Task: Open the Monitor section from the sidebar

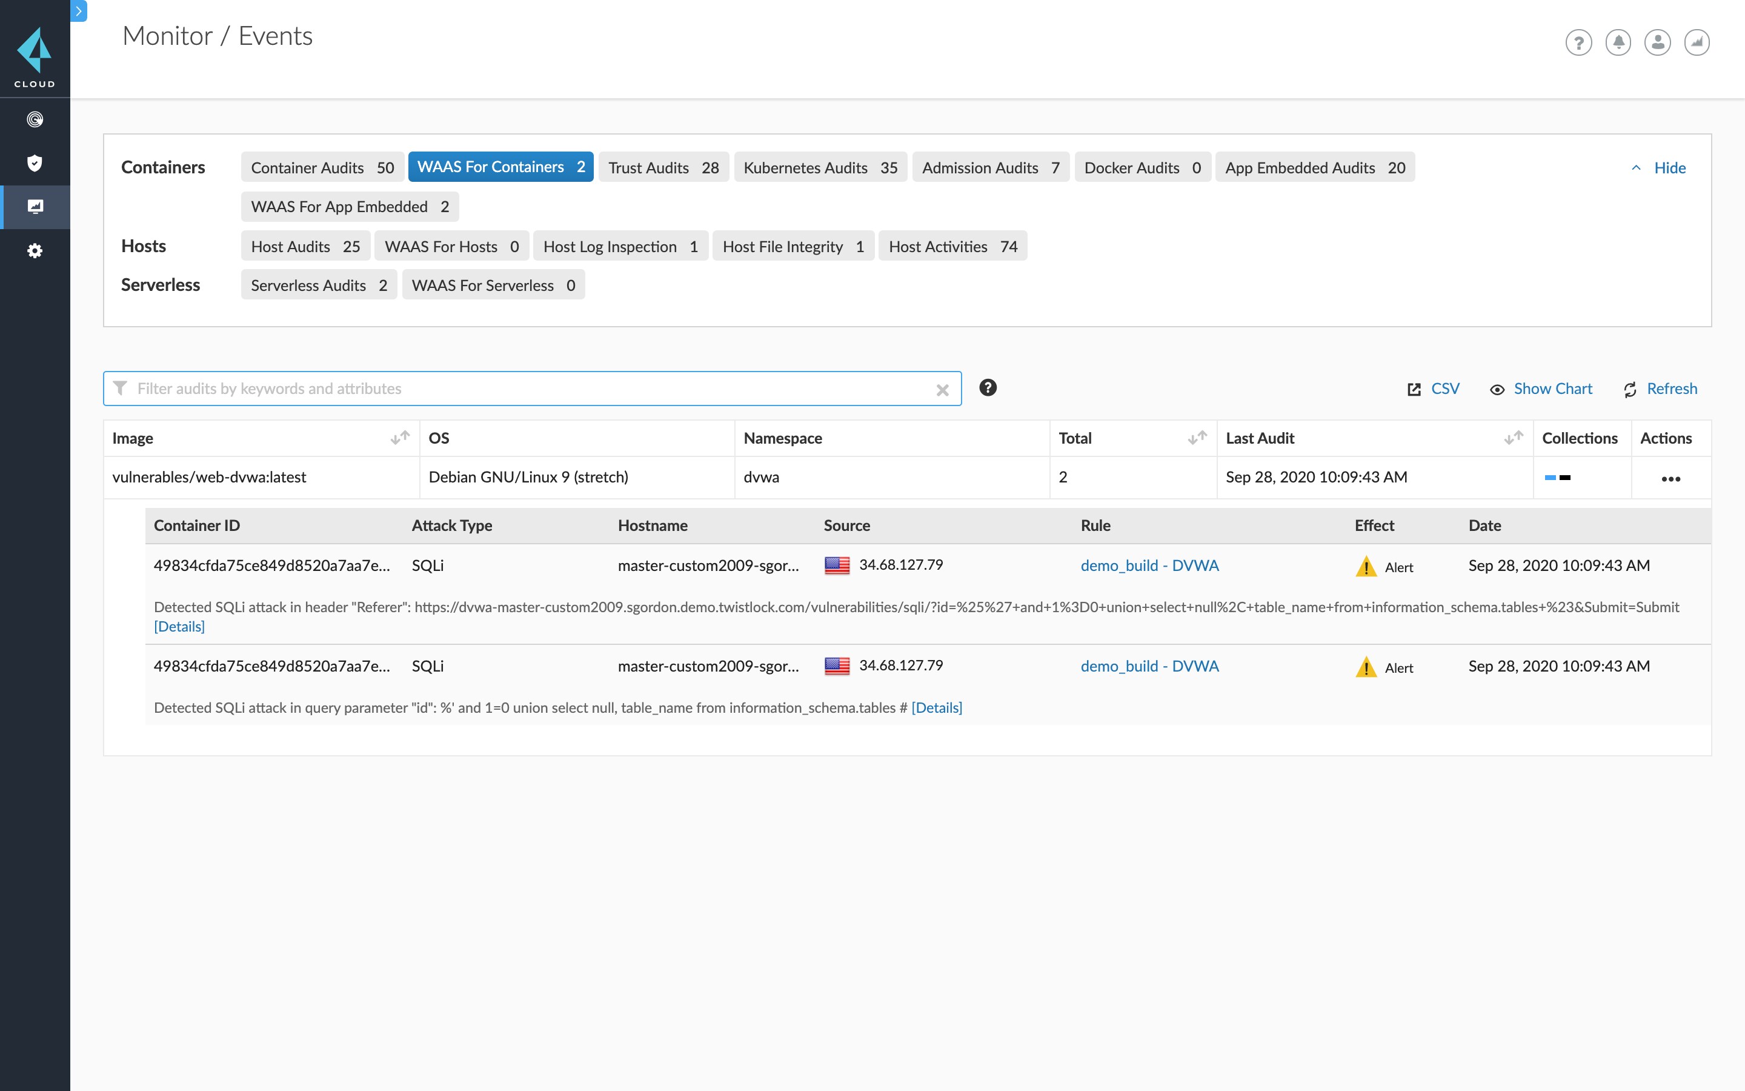Action: pyautogui.click(x=34, y=207)
